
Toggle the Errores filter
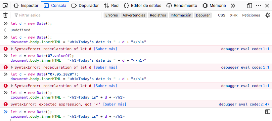coord(112,15)
